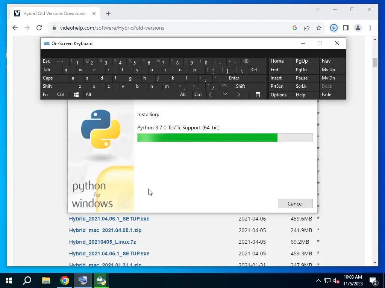Open Hybrid_2021.04.06.1_SETUP.exe link
This screenshot has width=385, height=288.
[109, 219]
